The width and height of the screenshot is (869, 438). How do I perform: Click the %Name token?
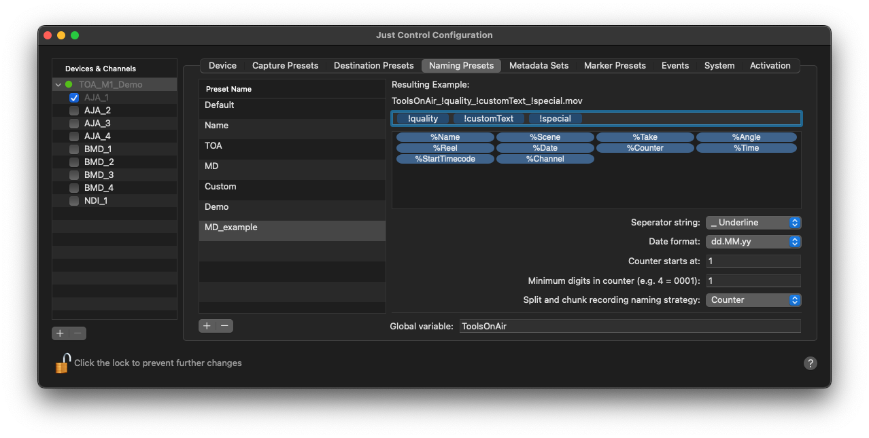click(445, 137)
